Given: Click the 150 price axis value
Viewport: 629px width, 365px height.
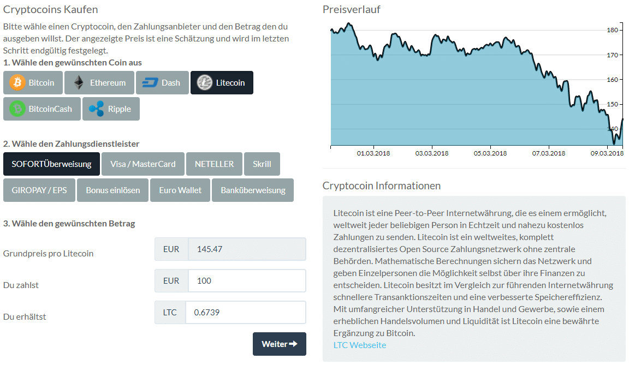Looking at the screenshot, I should pos(612,104).
